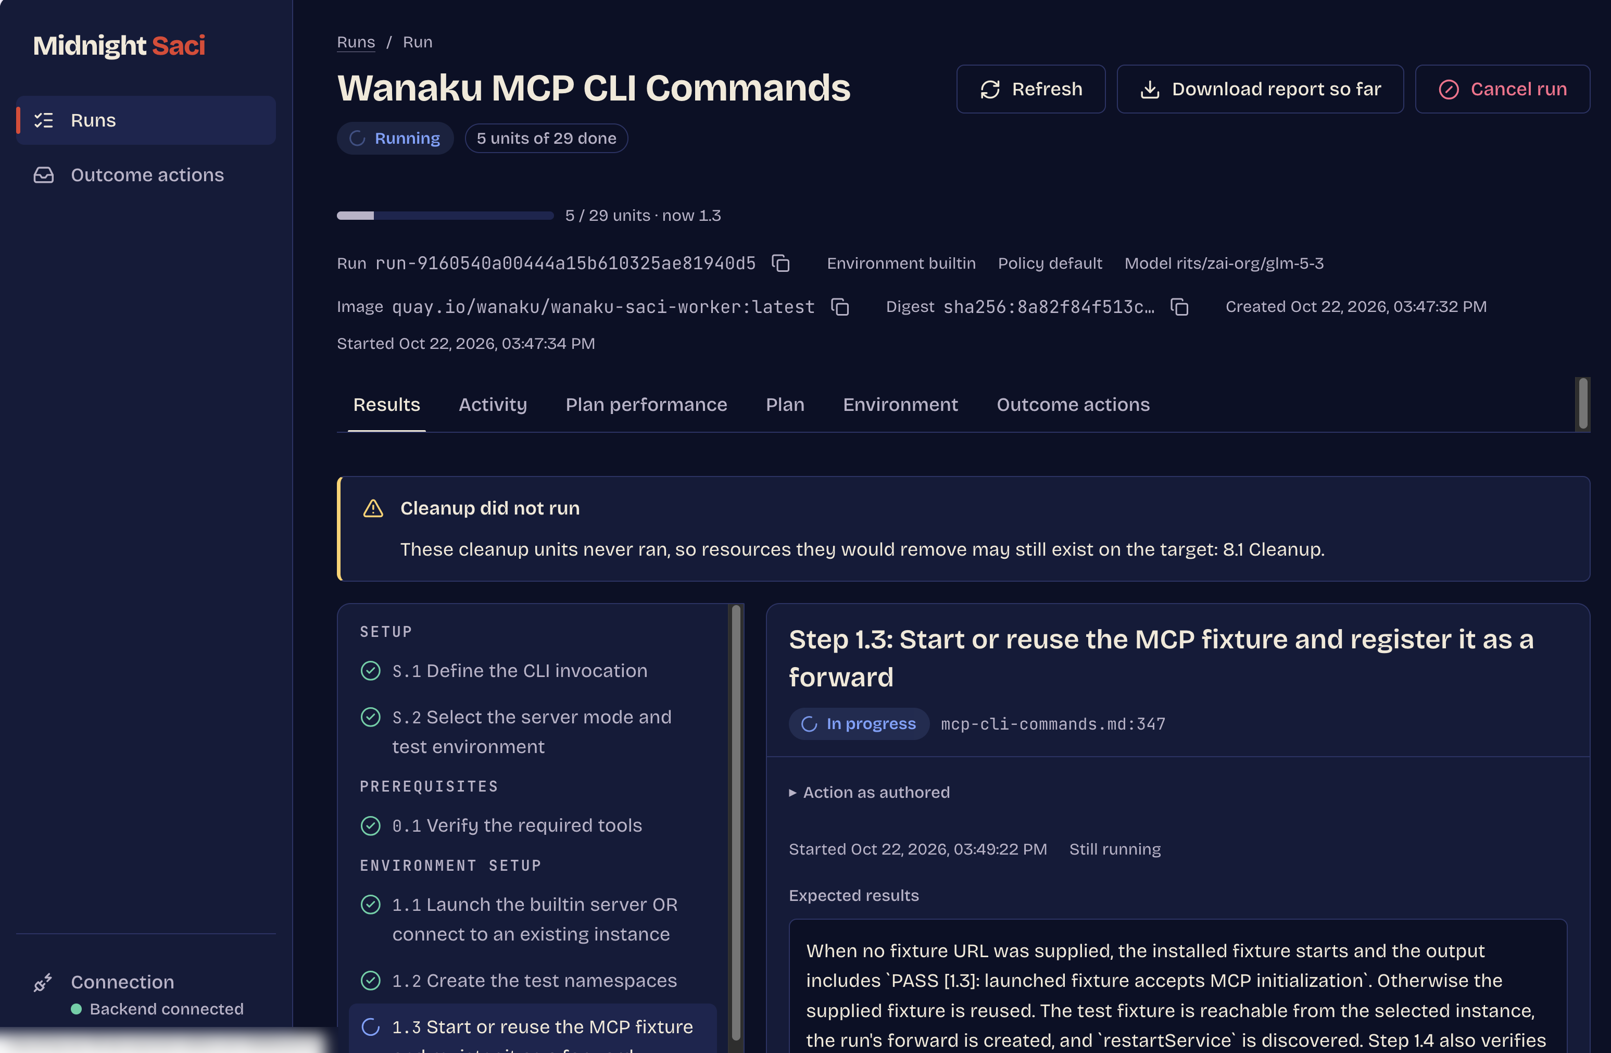Screen dimensions: 1611x1053
Task: Click the steps list vertical scrollbar
Action: [736, 822]
